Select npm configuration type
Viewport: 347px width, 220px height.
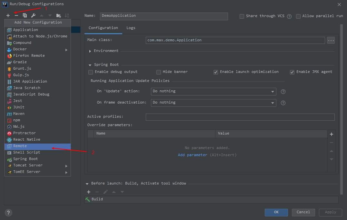tap(38, 120)
